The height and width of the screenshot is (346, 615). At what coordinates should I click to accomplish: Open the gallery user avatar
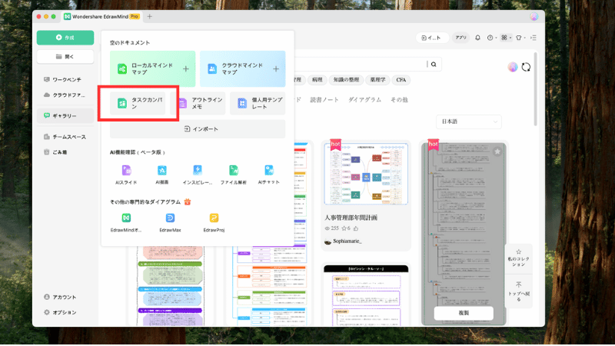[x=513, y=67]
